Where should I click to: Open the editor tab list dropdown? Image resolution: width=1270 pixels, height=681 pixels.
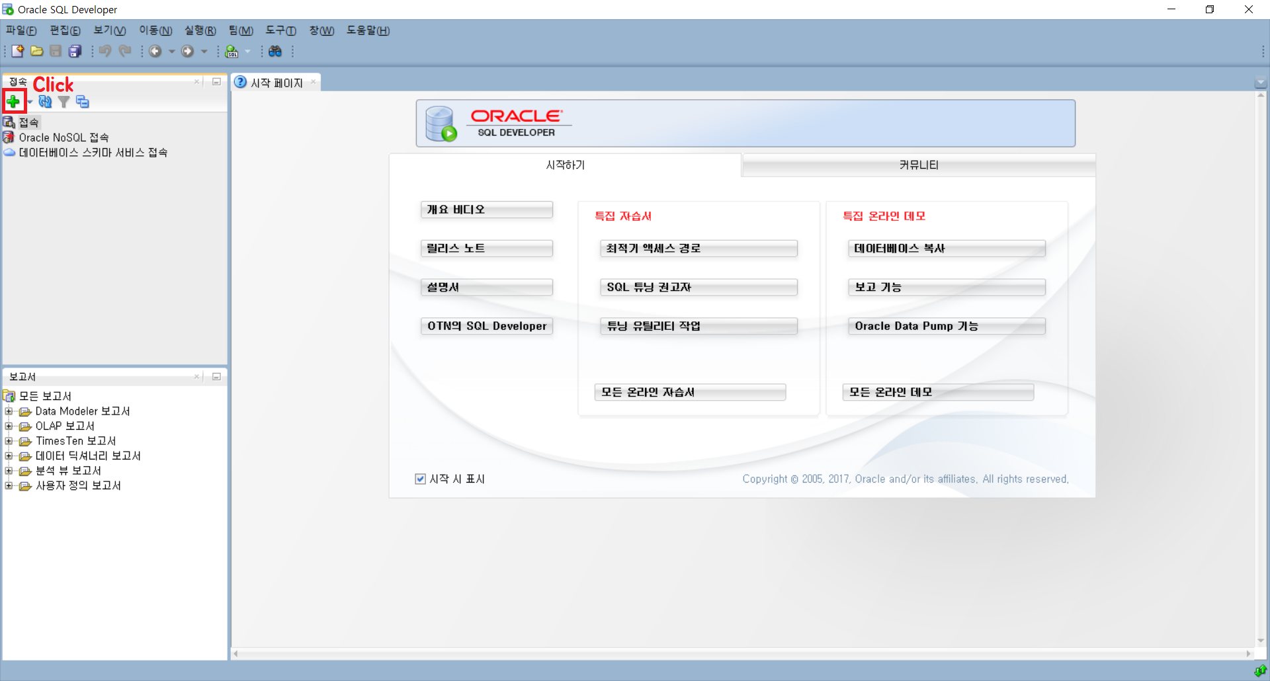point(1260,83)
